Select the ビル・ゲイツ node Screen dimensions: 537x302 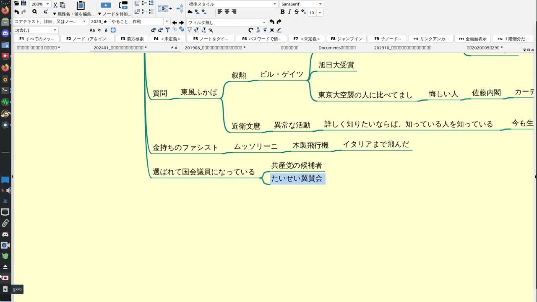point(282,75)
